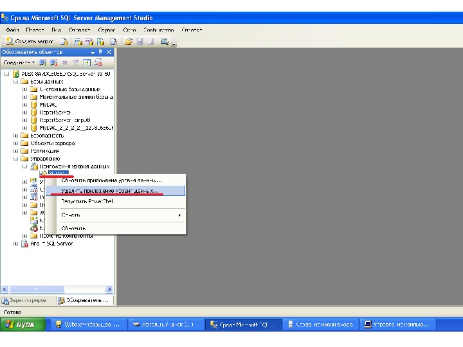The height and width of the screenshot is (347, 463).
Task: Click the Filter funnel icon in Object Explorer
Action: coord(76,62)
